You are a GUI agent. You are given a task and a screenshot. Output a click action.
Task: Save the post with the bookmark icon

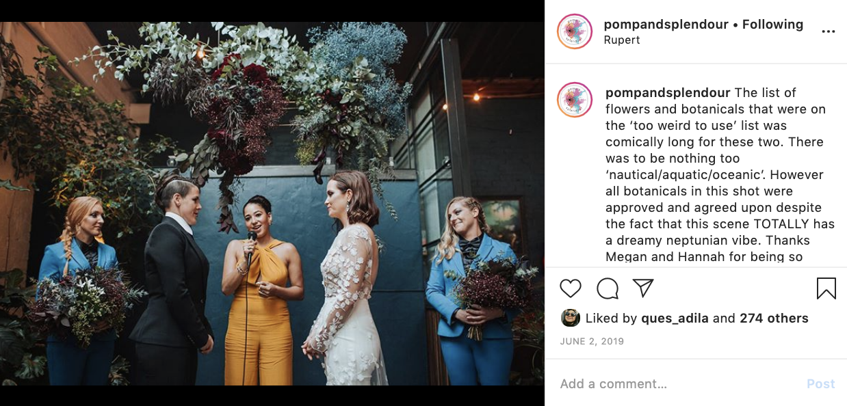click(x=826, y=288)
